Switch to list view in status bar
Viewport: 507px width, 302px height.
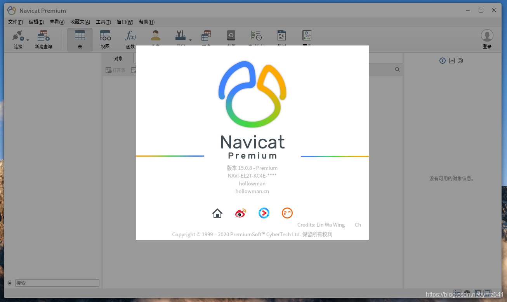[458, 292]
